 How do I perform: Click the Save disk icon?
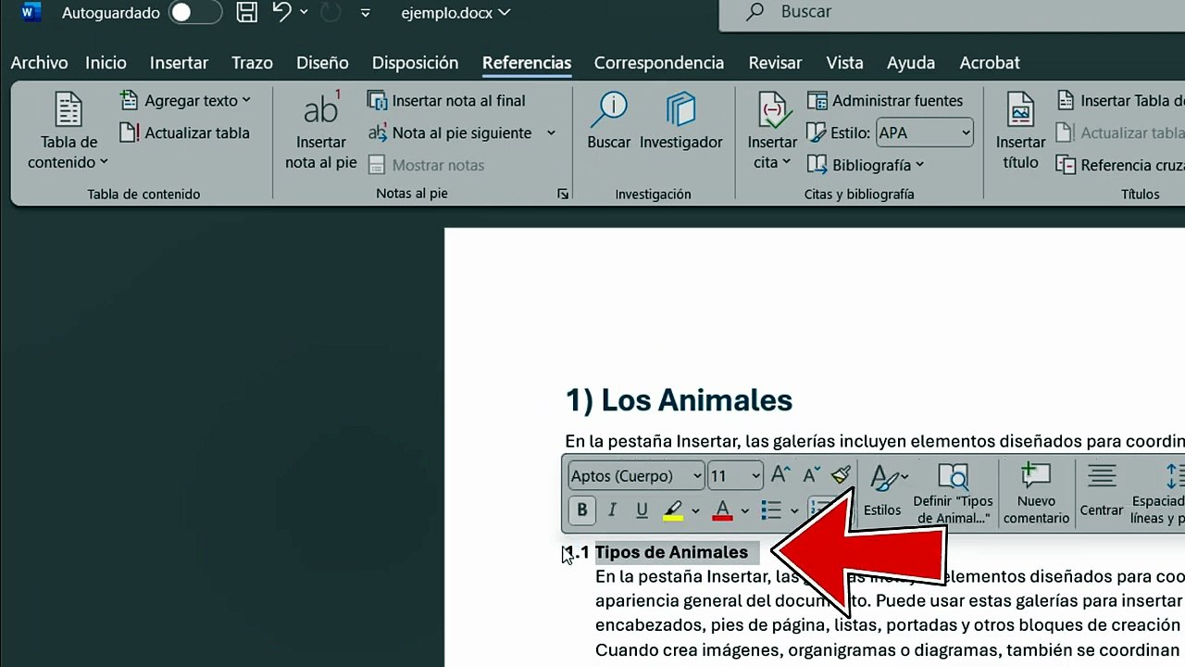pos(246,13)
